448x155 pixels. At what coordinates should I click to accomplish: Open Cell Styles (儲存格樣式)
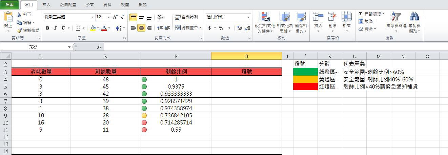point(301,22)
